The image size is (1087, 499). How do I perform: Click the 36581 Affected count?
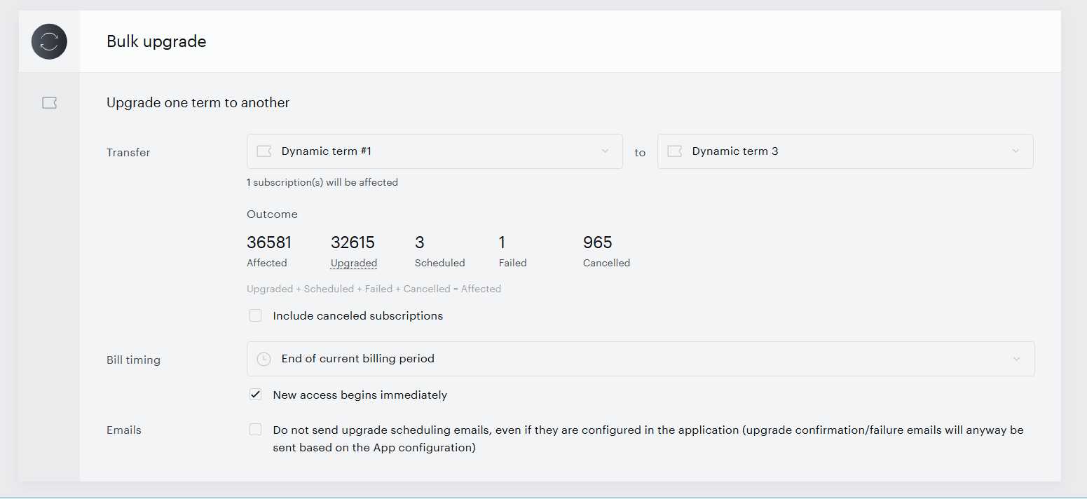point(269,242)
